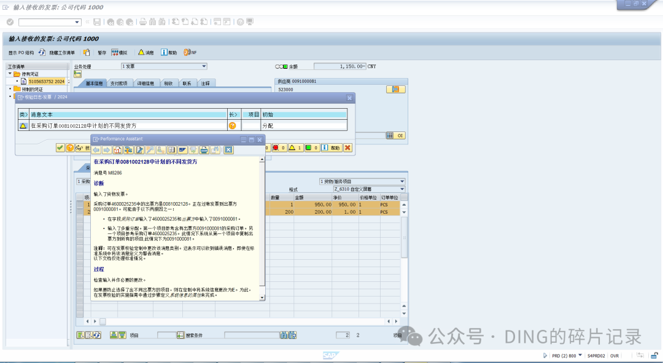This screenshot has width=663, height=363.
Task: Switch to the 联系 tab
Action: tap(187, 84)
